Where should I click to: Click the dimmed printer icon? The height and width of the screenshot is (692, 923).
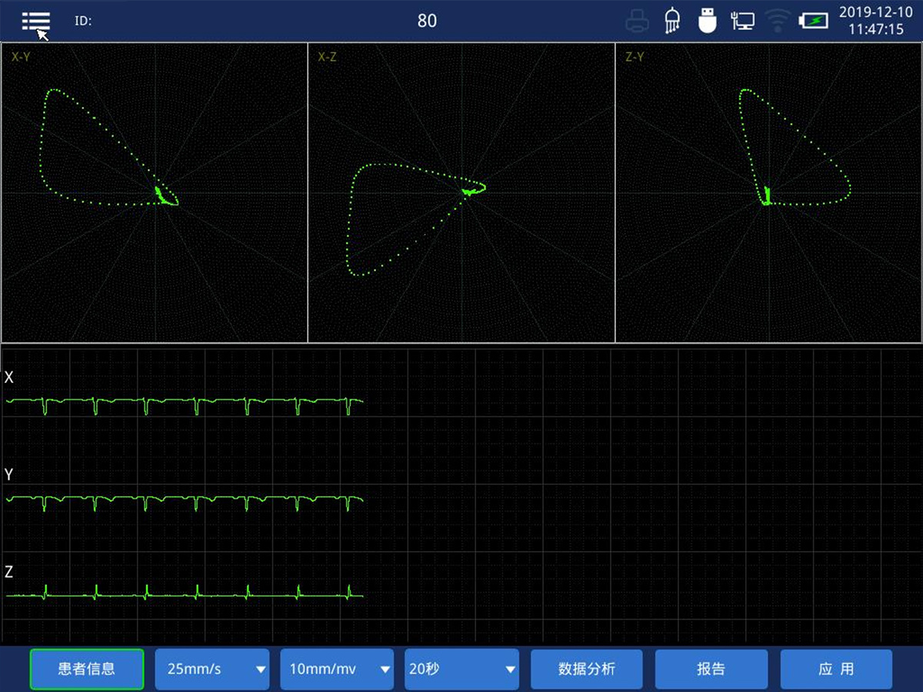(637, 21)
